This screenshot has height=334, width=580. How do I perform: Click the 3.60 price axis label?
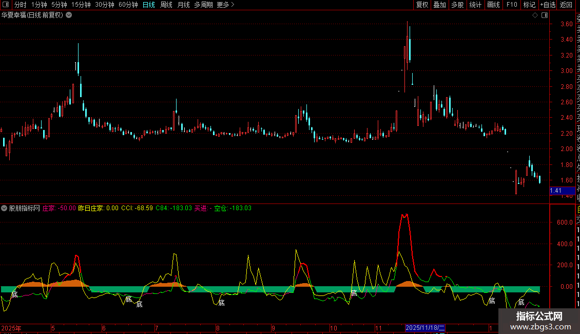[x=567, y=24]
